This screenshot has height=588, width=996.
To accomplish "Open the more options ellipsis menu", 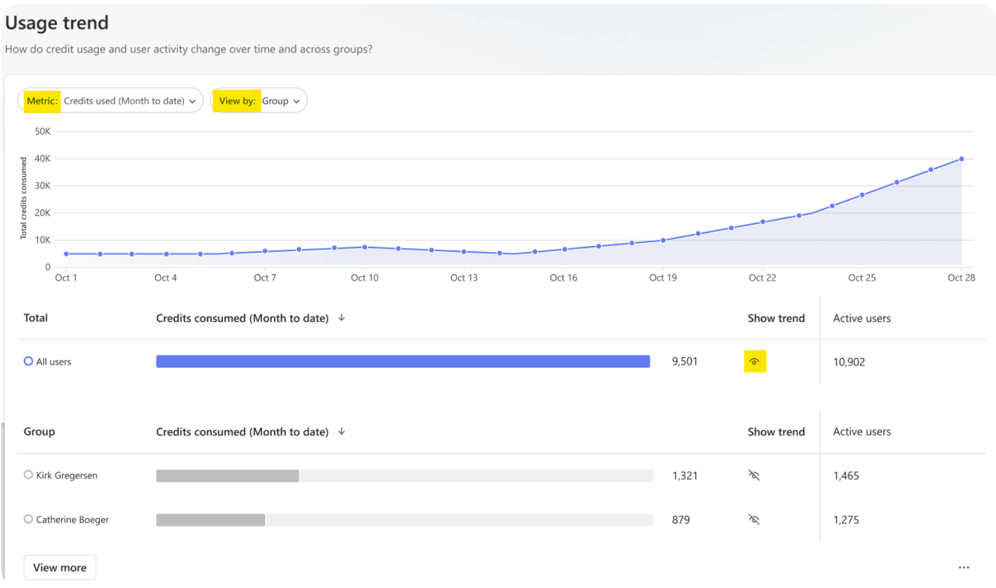I will pos(964,567).
